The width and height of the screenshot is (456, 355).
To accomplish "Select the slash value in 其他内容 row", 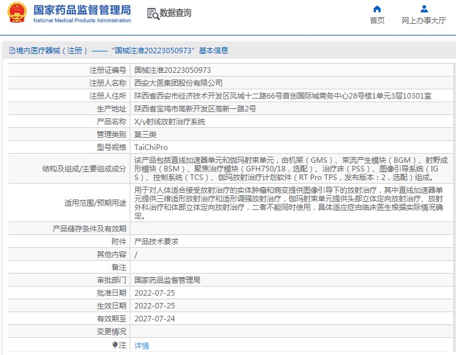I will coord(136,255).
